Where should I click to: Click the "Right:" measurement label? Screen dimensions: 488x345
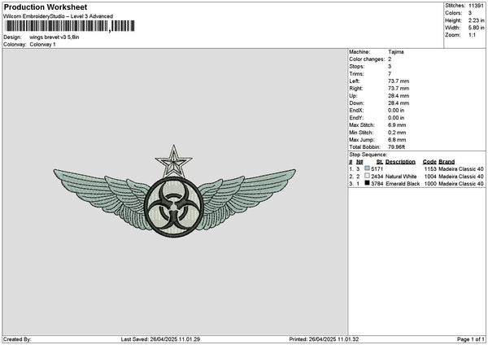point(355,89)
